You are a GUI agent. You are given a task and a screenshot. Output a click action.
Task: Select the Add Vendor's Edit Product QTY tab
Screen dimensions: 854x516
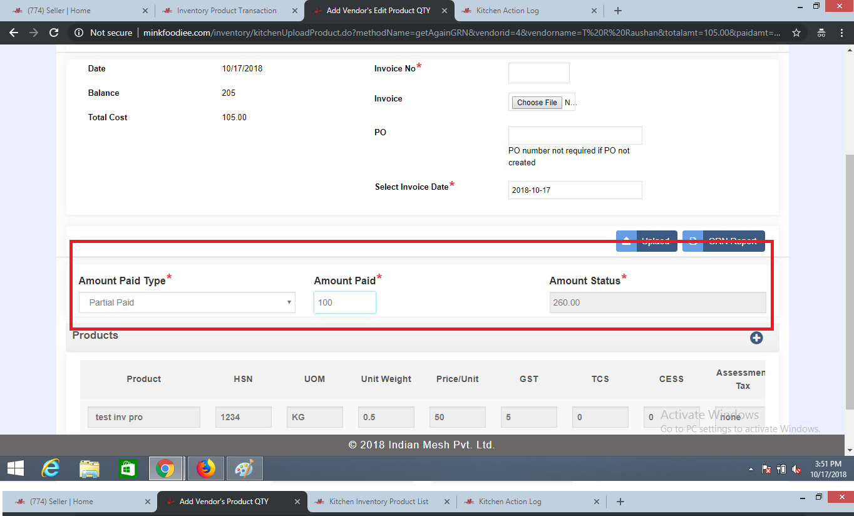379,11
